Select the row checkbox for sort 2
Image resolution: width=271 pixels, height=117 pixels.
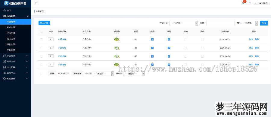coord(41,56)
